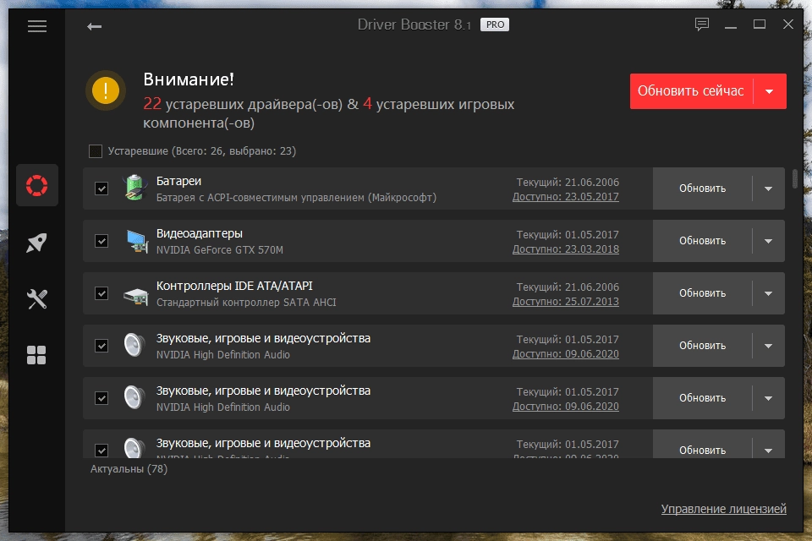Viewport: 812px width, 541px height.
Task: Open the hamburger main menu
Action: [x=37, y=26]
